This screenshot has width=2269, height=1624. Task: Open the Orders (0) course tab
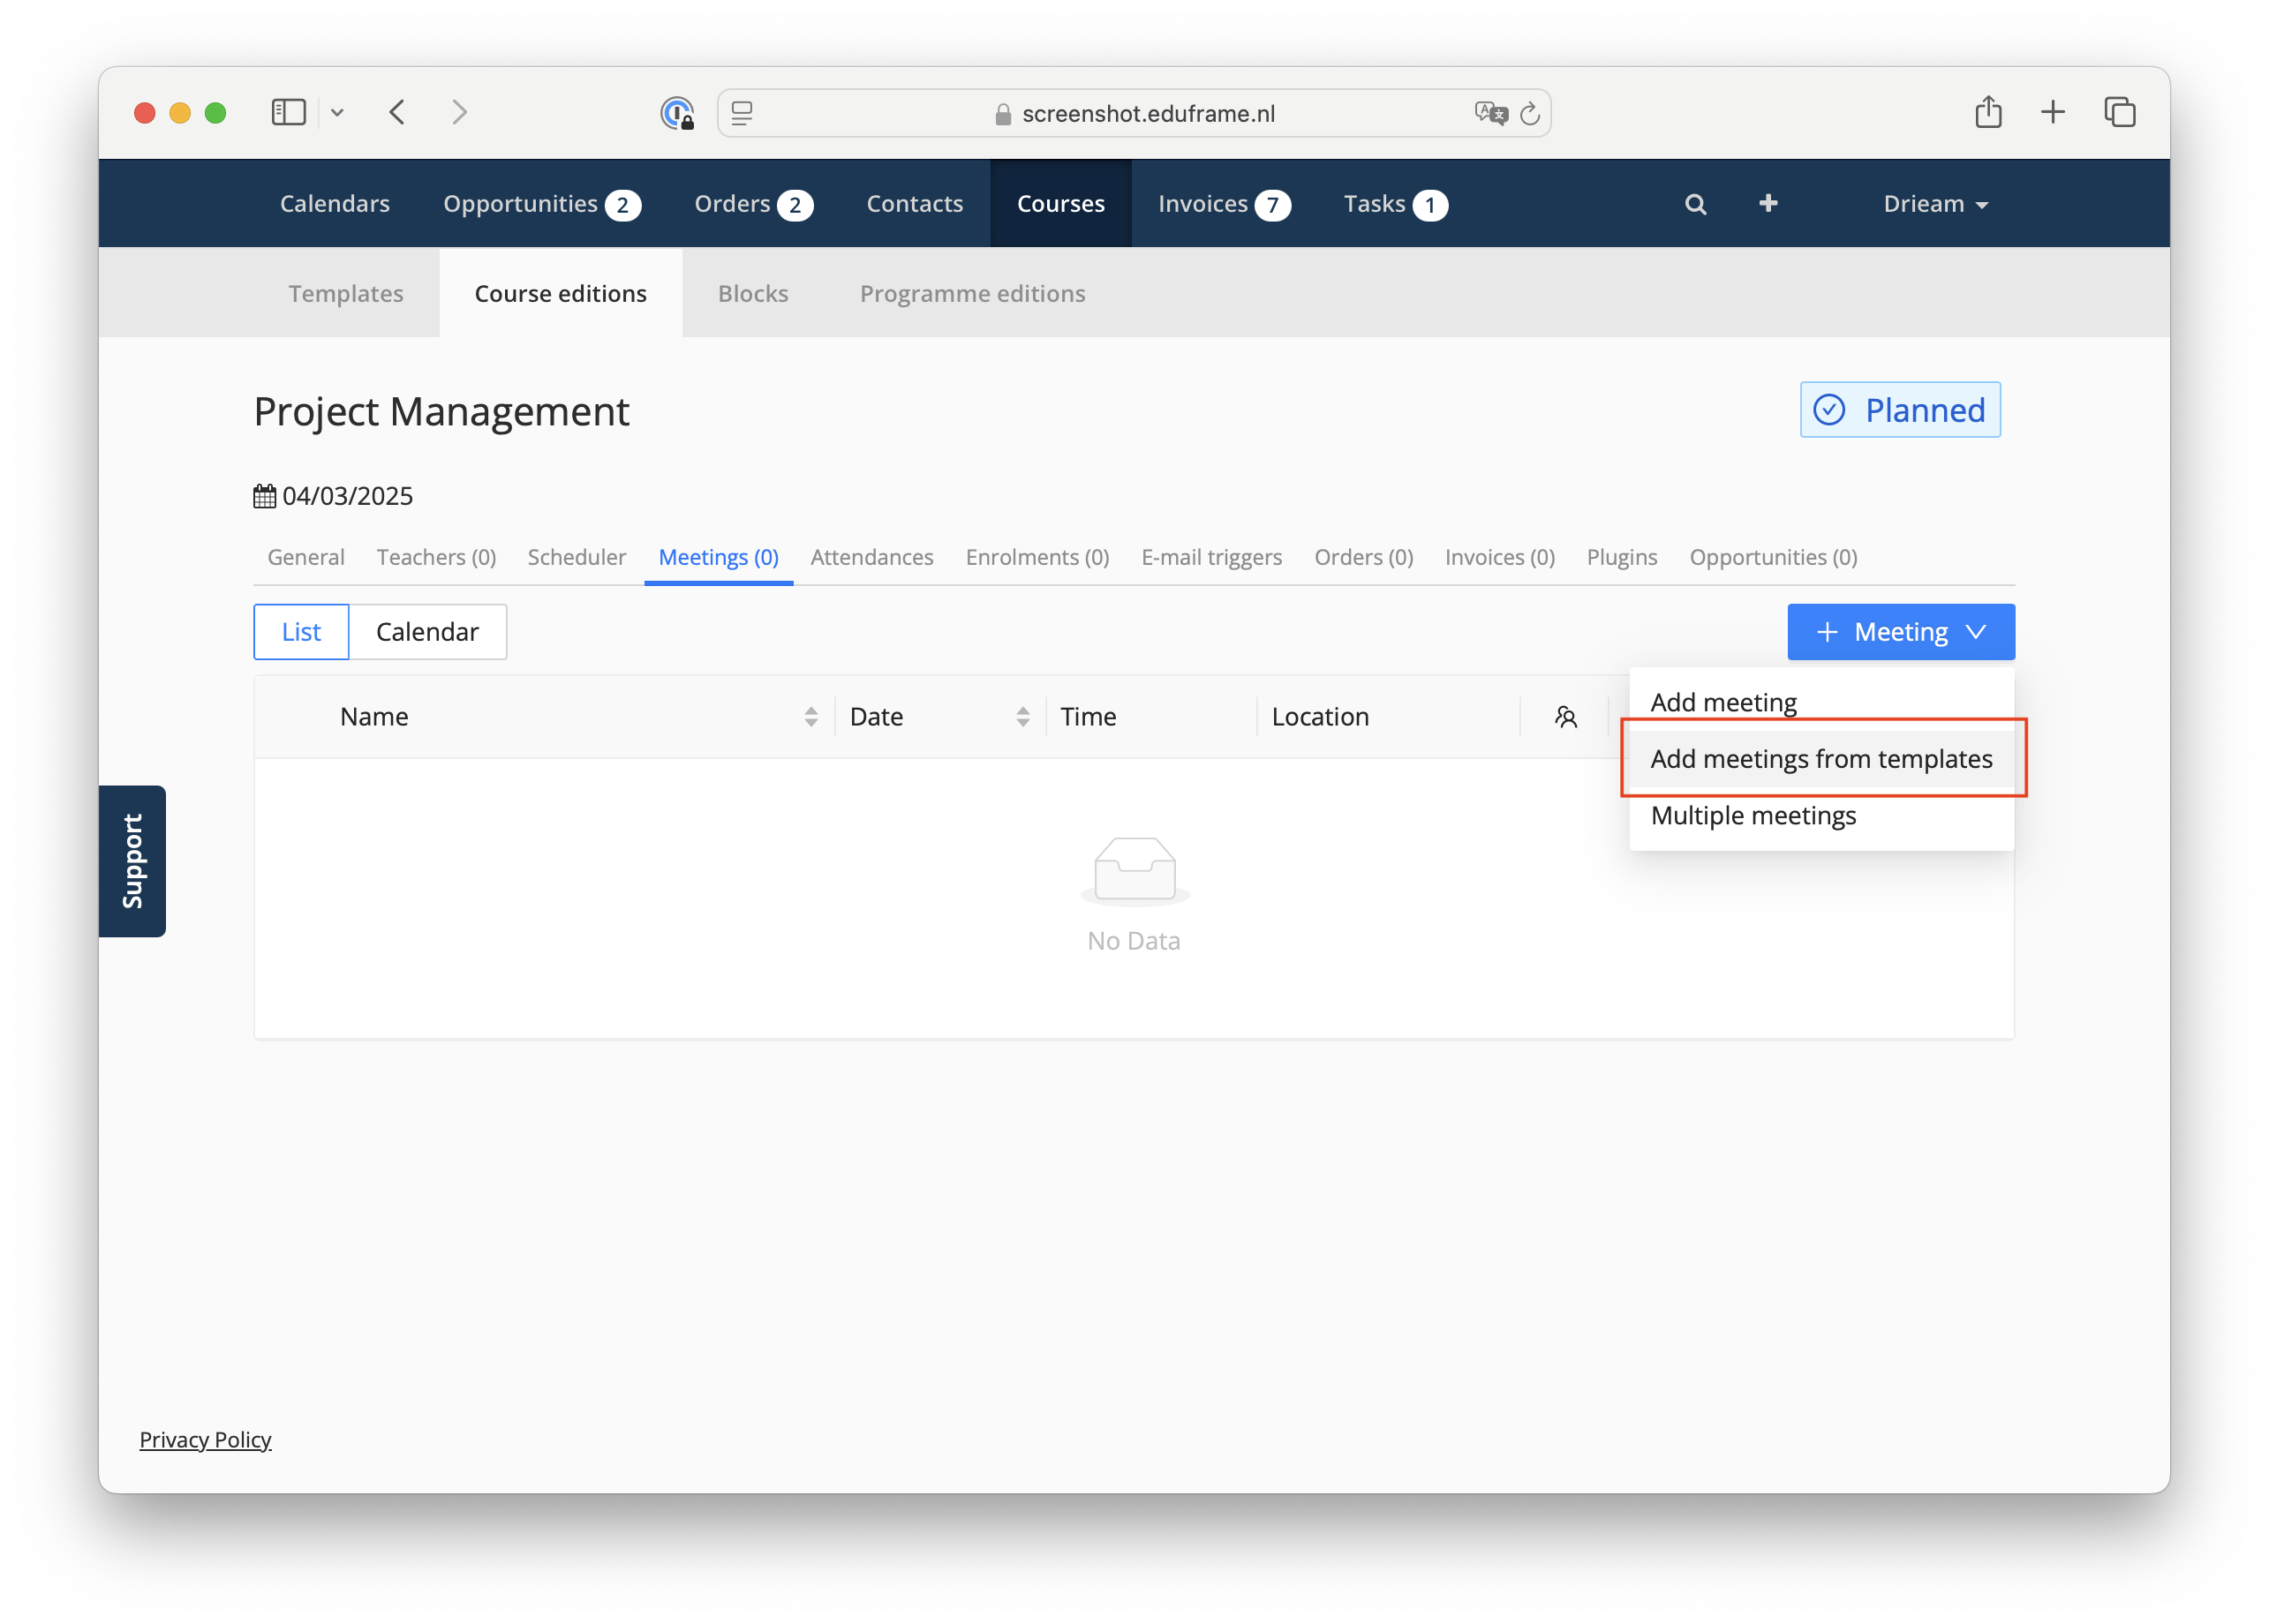(1363, 557)
